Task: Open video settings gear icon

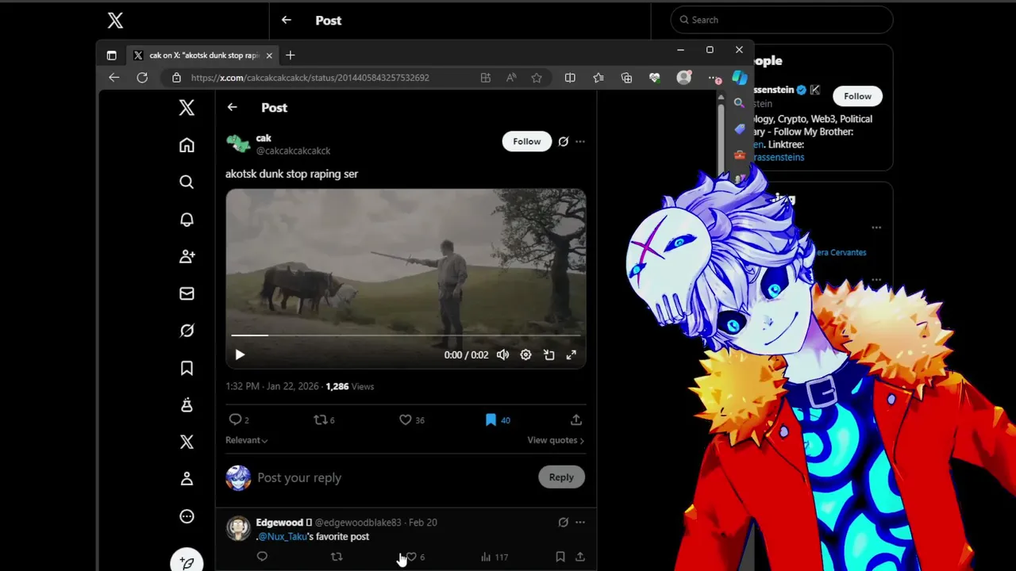Action: [x=525, y=354]
